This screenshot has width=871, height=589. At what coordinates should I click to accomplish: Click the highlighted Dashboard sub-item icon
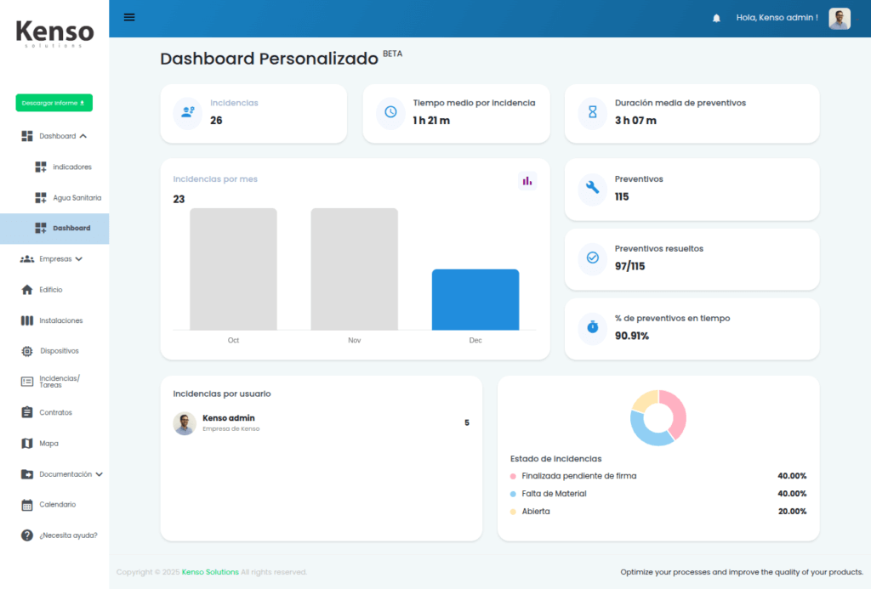pyautogui.click(x=41, y=228)
